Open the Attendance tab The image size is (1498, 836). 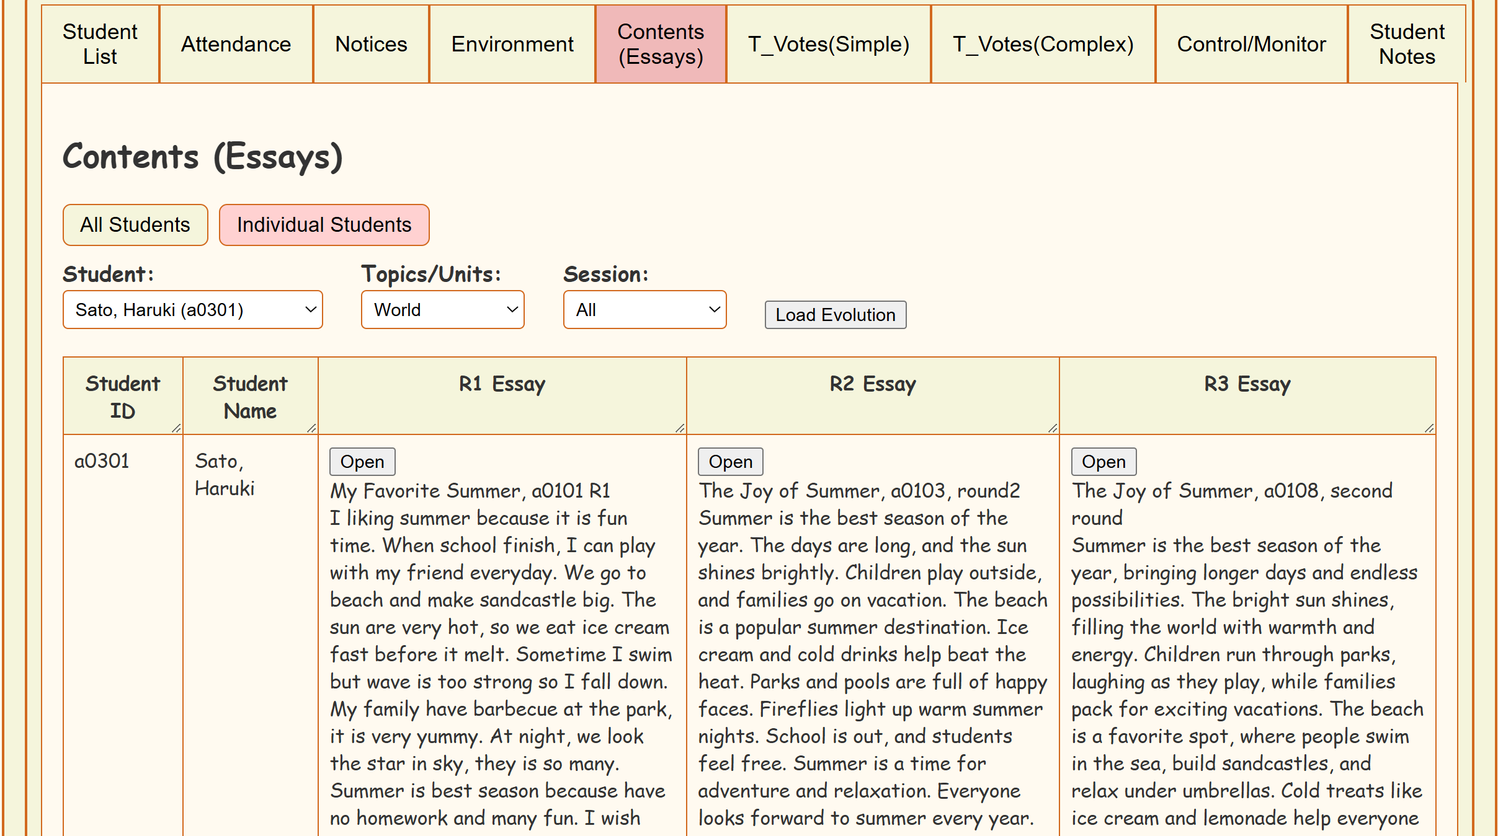[236, 44]
